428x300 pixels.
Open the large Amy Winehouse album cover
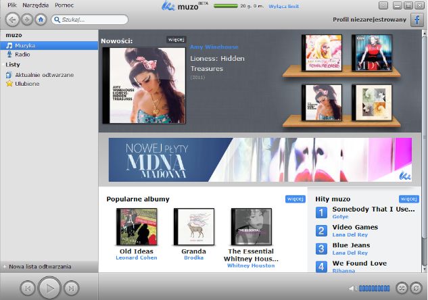144,85
